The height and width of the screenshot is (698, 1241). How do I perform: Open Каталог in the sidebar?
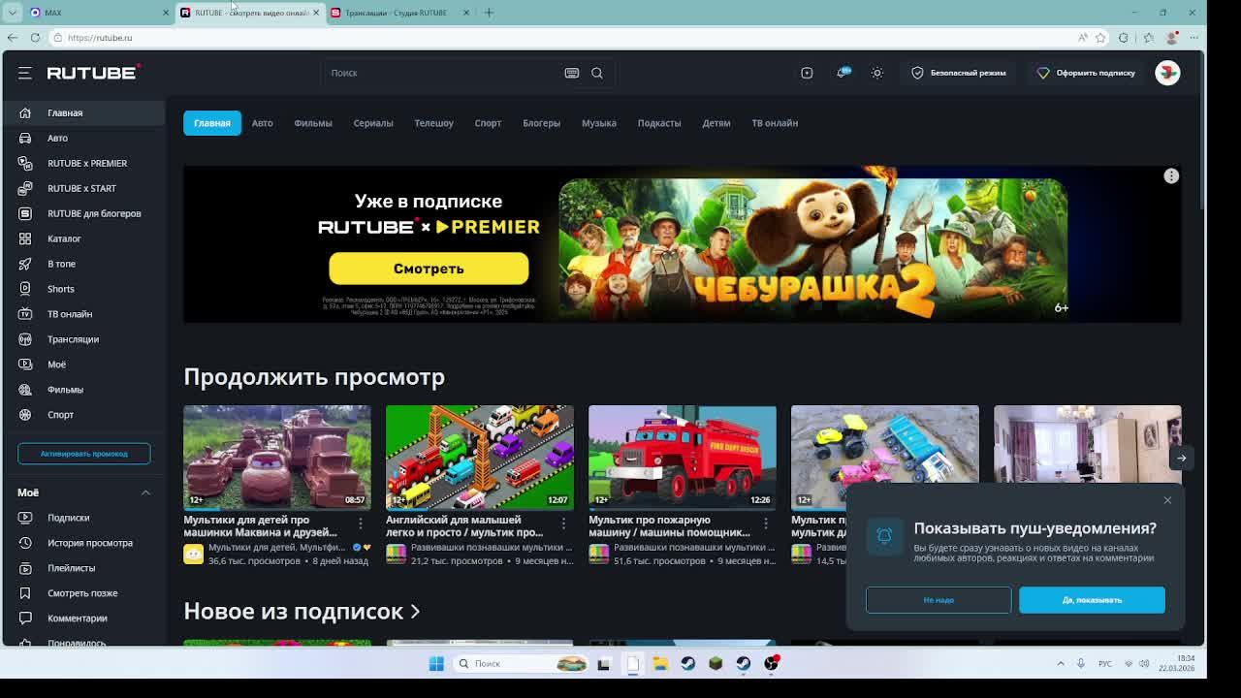pos(84,238)
